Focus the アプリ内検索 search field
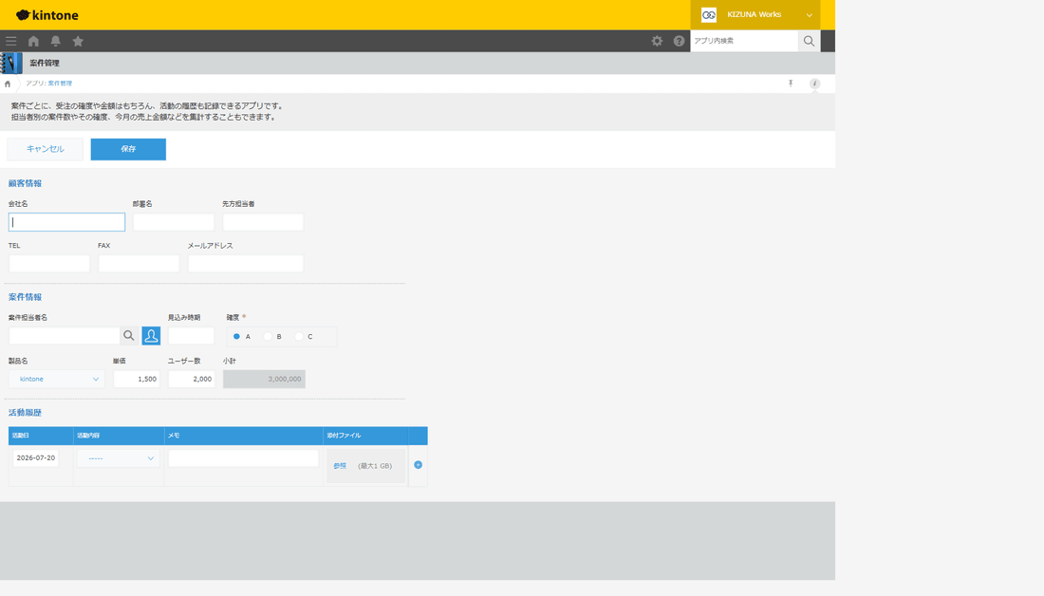1044x596 pixels. click(x=744, y=42)
